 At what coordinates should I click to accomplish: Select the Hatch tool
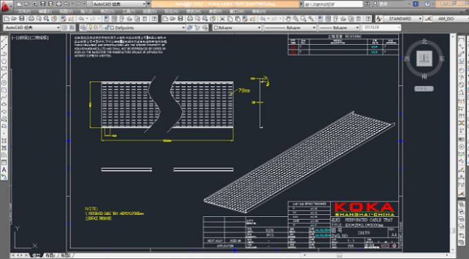(4, 141)
